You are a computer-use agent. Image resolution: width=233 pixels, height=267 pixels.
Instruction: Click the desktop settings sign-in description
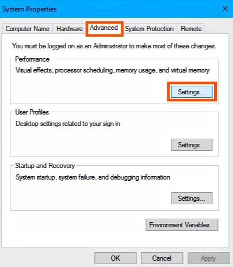pos(68,124)
